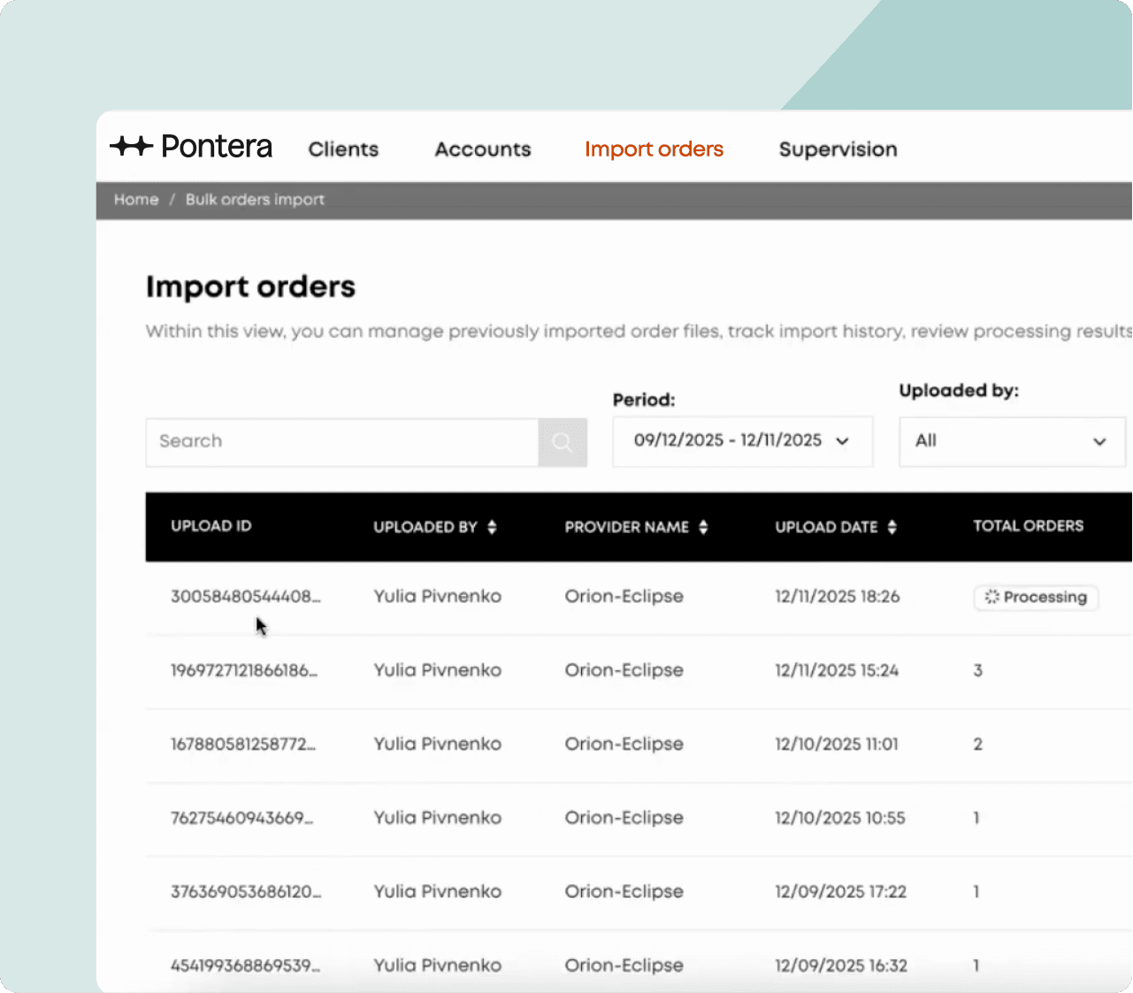Viewport: 1133px width, 993px height.
Task: Open the Supervision menu
Action: pos(838,149)
